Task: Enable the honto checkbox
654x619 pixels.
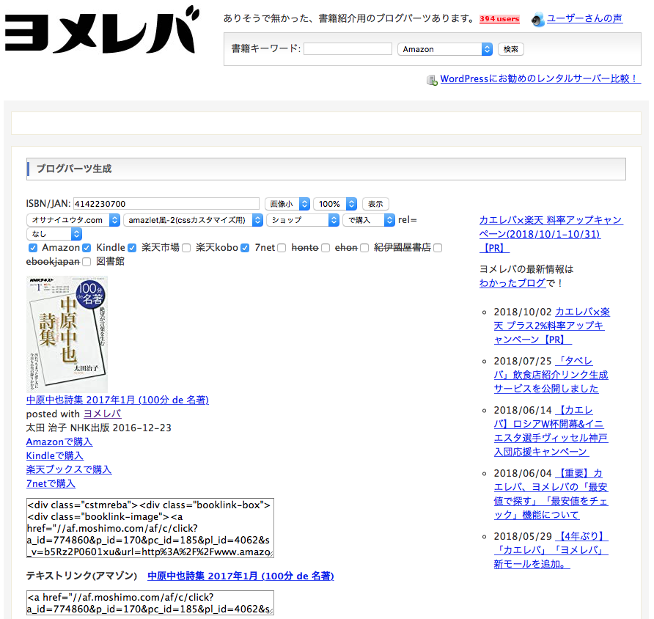Action: 282,248
